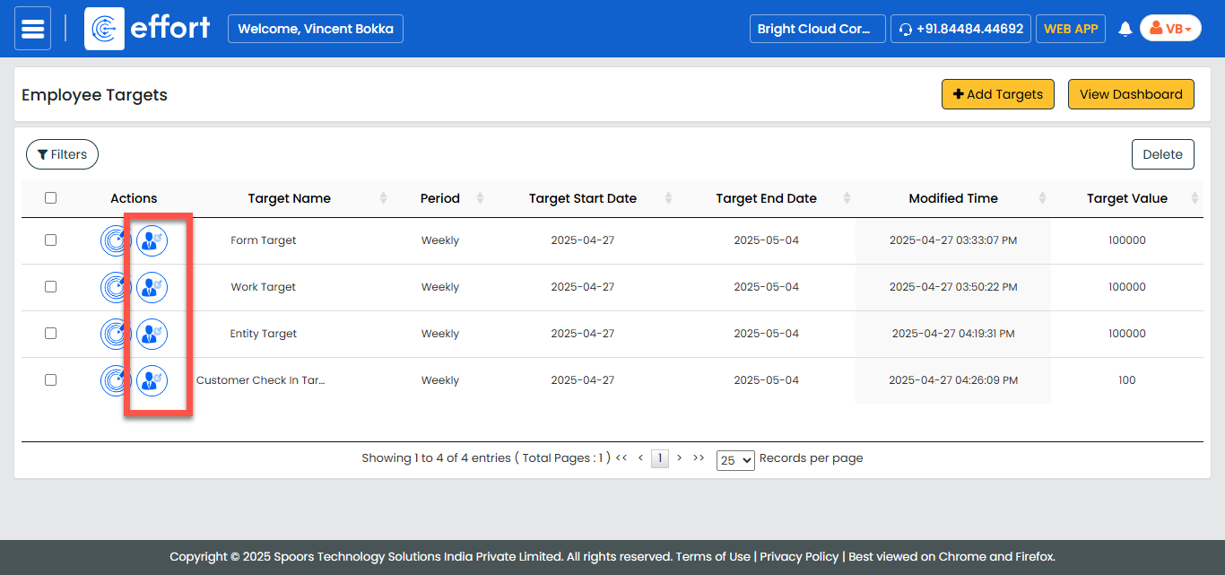Check the Customer Check In row checkbox
The width and height of the screenshot is (1225, 575).
tap(50, 380)
